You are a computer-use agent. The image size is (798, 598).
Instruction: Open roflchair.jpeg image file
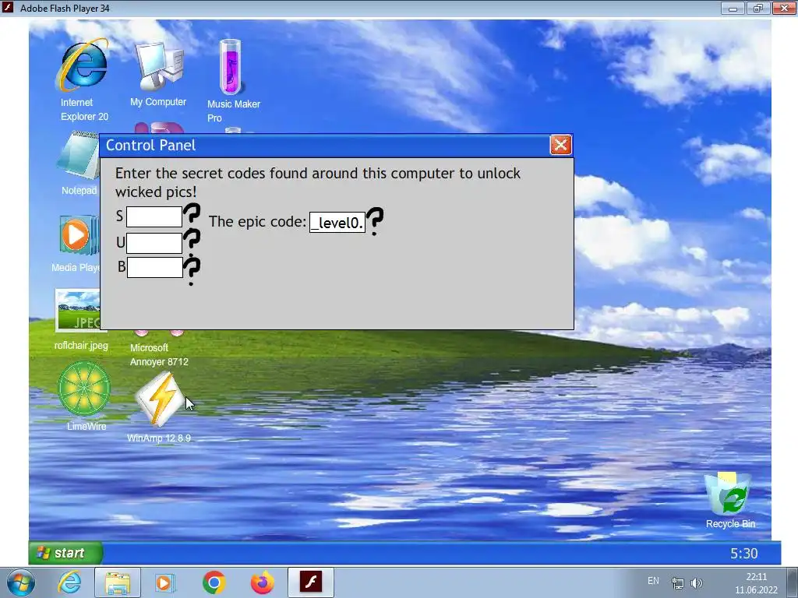coord(78,310)
